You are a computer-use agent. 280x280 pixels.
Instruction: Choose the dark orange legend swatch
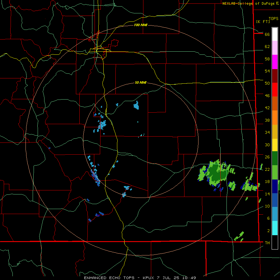click(x=275, y=104)
